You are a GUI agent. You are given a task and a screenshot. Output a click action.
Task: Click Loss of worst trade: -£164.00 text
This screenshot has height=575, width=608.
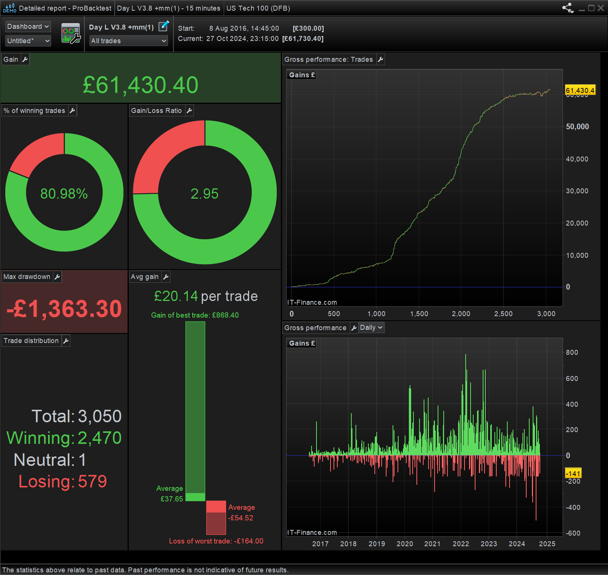(216, 541)
